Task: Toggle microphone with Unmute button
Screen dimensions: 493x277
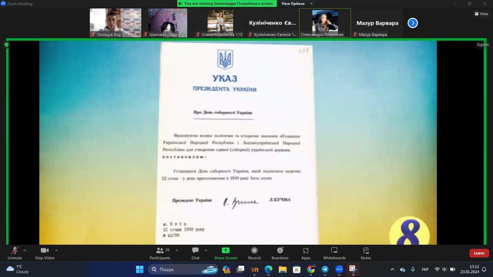Action: 15,254
